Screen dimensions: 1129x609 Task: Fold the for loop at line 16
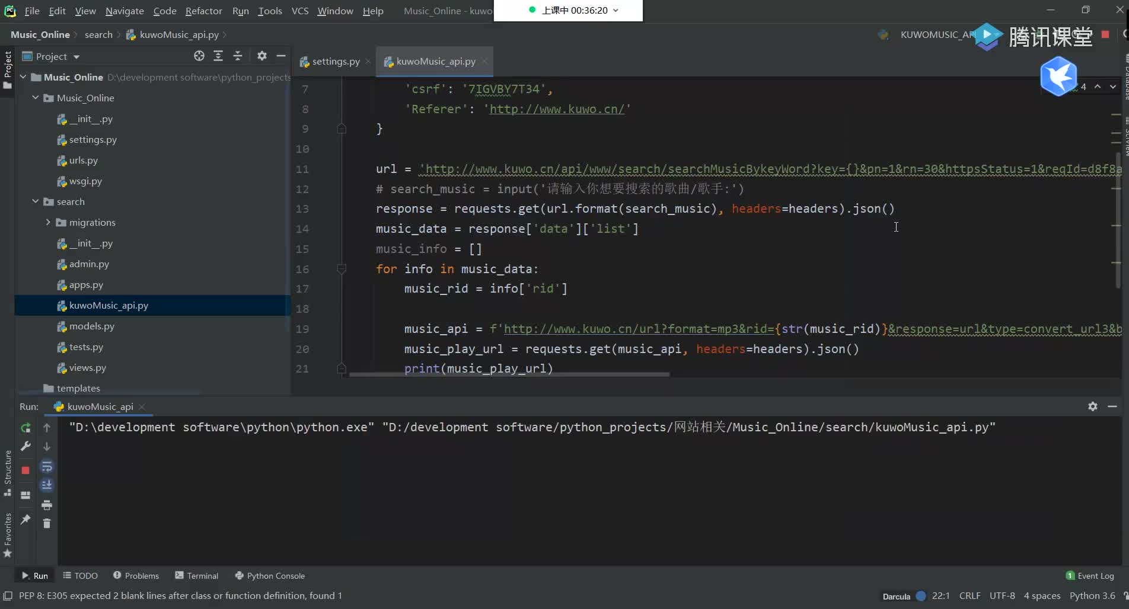coord(342,269)
